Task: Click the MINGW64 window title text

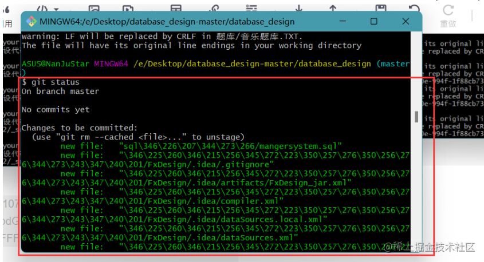Action: tap(167, 22)
